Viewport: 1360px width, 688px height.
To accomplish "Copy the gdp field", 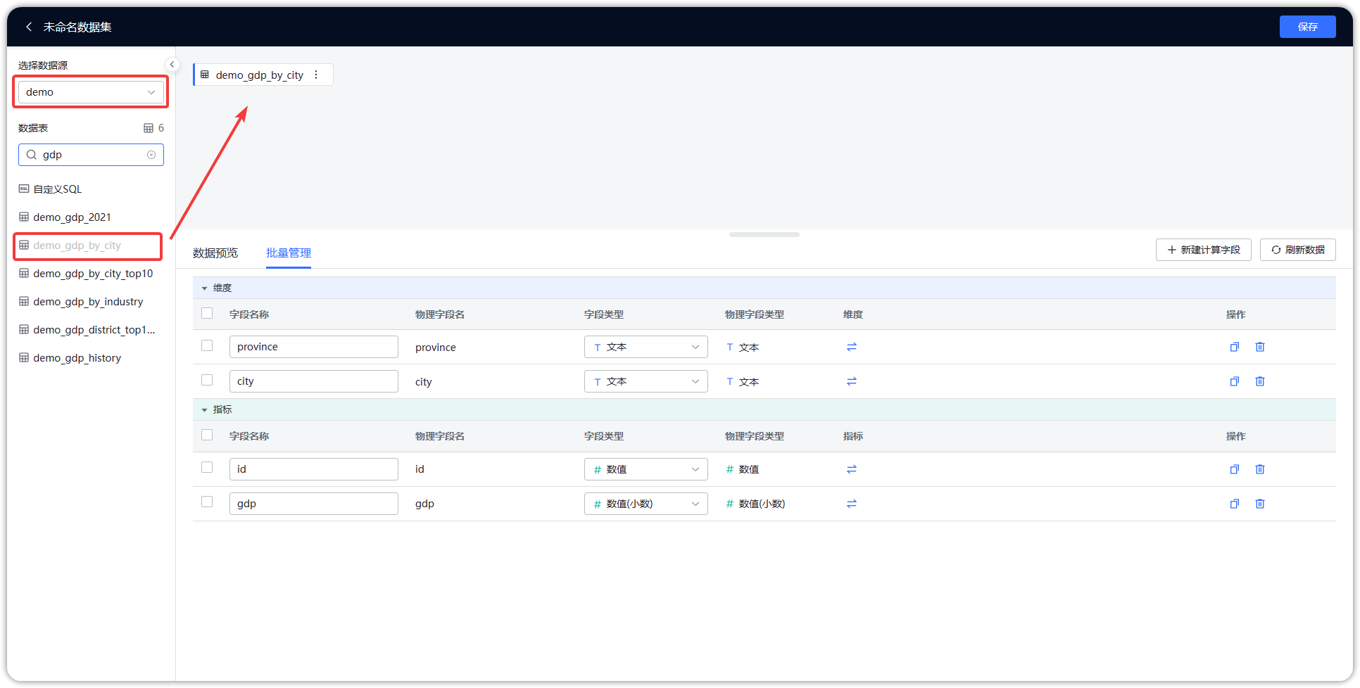I will pyautogui.click(x=1234, y=504).
